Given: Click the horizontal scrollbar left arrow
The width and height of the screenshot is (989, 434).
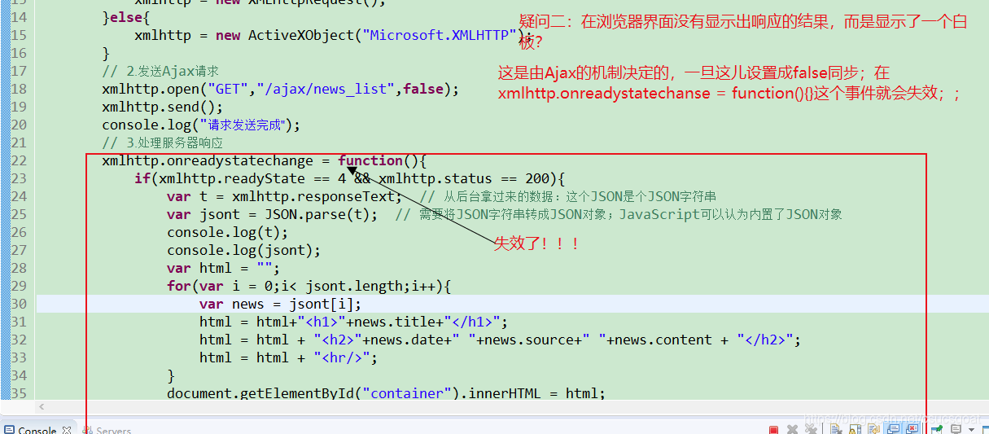Looking at the screenshot, I should [42, 407].
